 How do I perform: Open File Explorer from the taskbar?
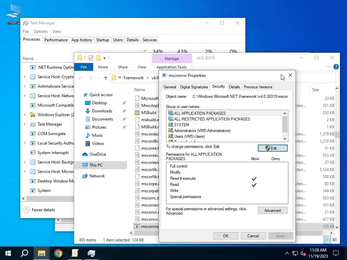[x=41, y=253]
